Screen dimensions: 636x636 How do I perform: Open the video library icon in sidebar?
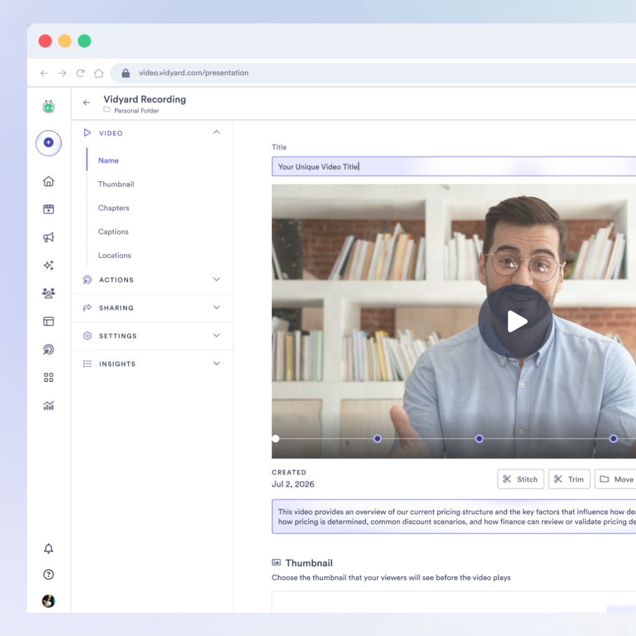pyautogui.click(x=48, y=209)
